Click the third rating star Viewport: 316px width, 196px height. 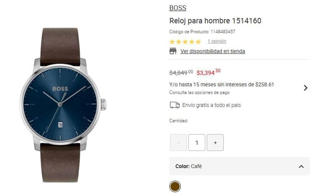(x=185, y=42)
